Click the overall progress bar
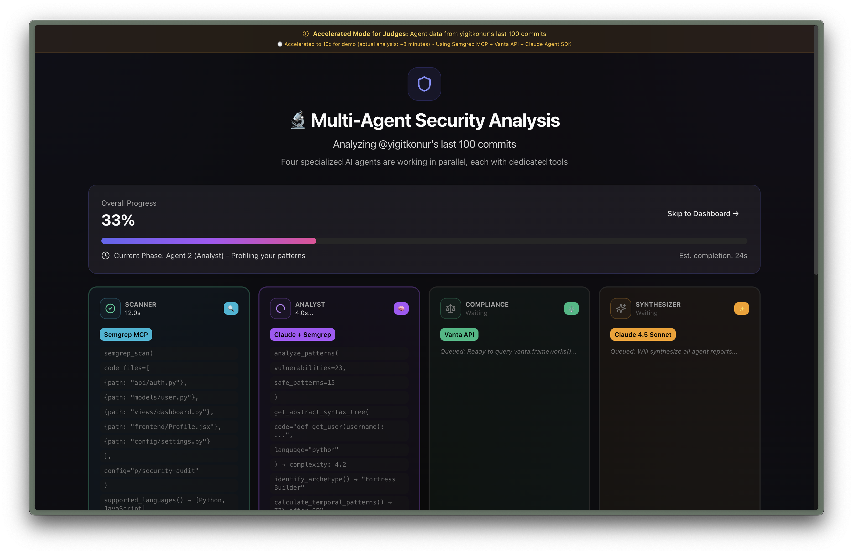The image size is (853, 554). coord(424,241)
